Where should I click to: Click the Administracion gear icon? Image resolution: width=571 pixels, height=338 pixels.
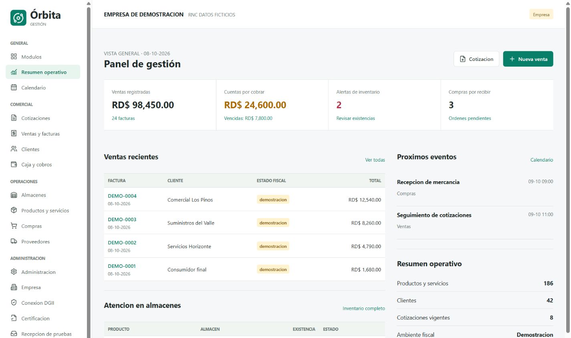(x=14, y=272)
